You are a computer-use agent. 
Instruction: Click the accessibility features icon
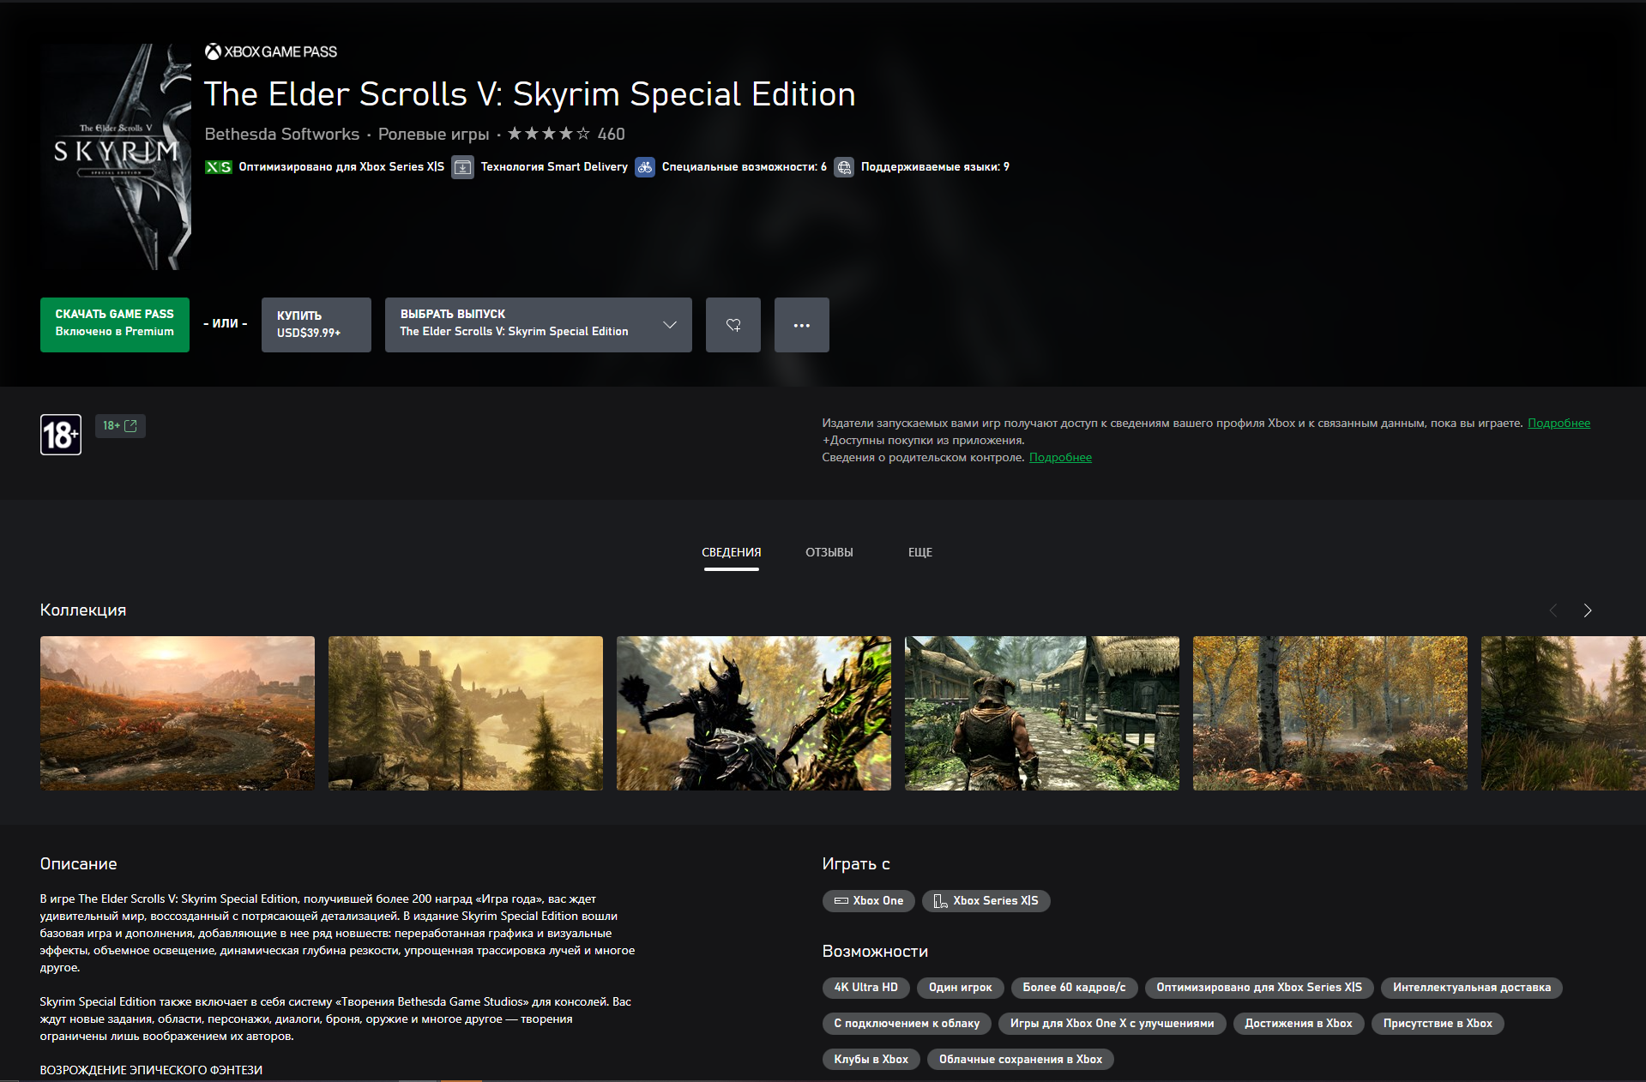645,167
